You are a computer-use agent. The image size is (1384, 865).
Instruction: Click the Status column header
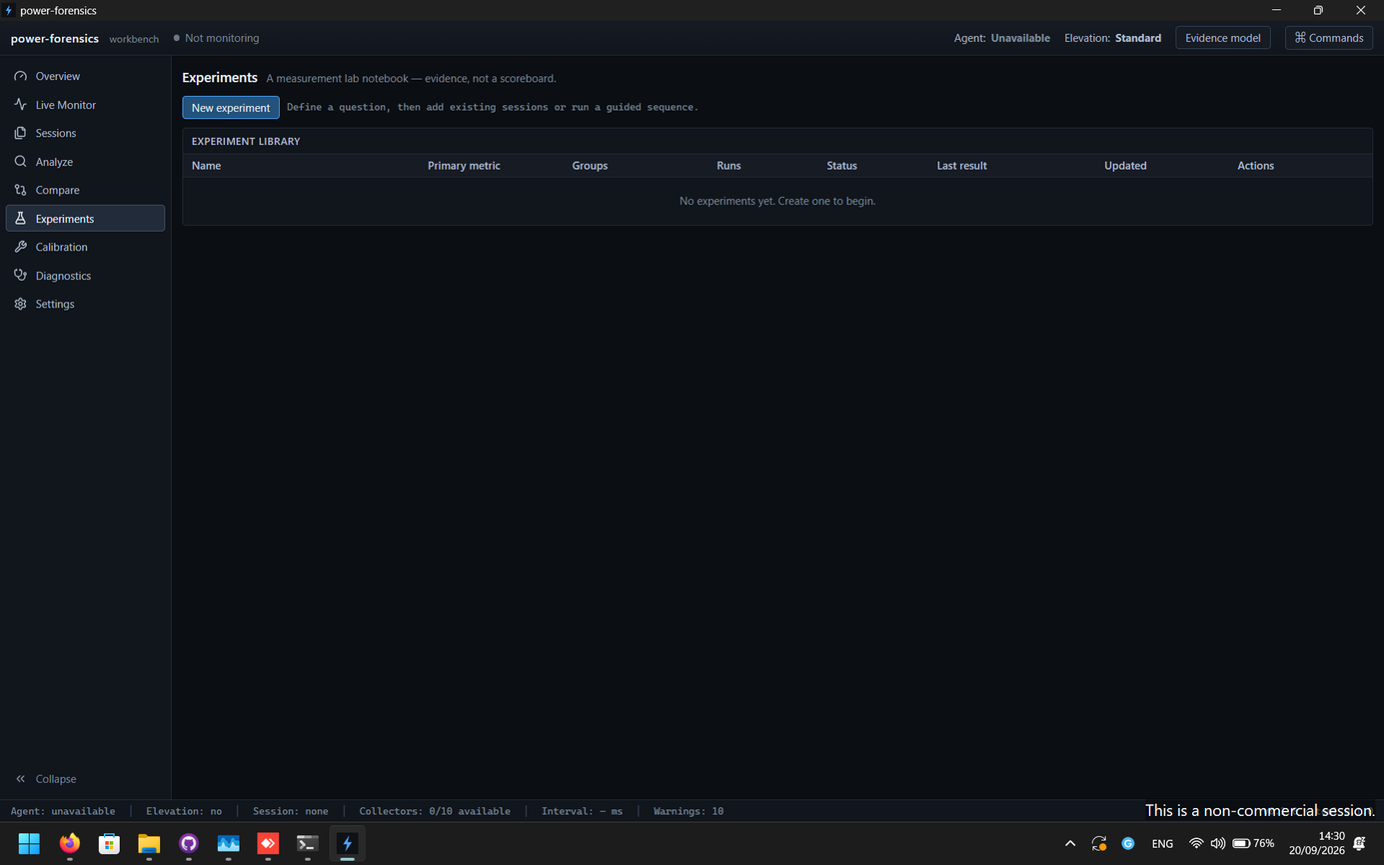click(841, 166)
